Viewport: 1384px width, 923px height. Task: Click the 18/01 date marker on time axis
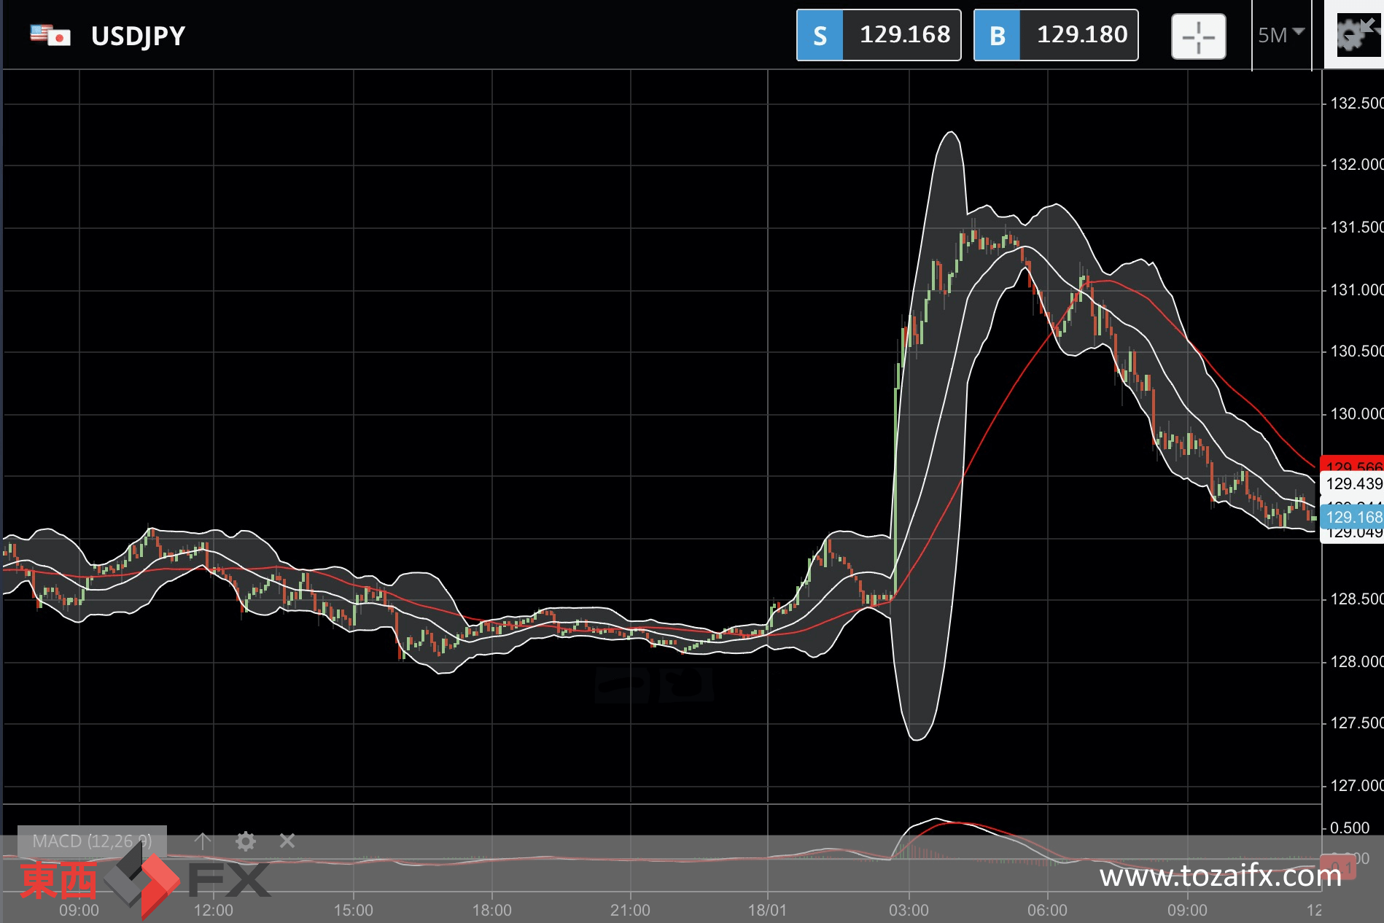click(x=767, y=910)
